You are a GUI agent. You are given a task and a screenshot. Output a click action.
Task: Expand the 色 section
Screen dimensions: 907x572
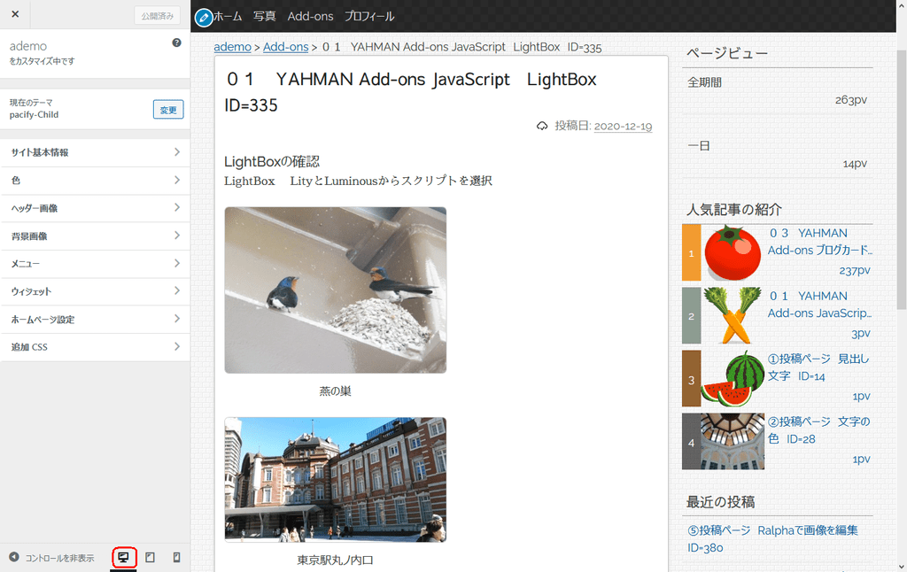tap(96, 181)
